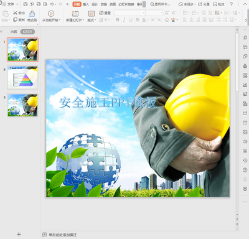Toggle Italic formatting

tap(124, 20)
